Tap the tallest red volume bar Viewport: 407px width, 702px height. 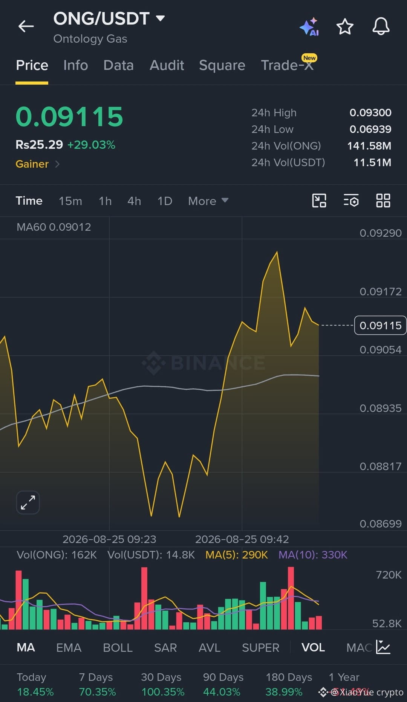pyautogui.click(x=291, y=598)
